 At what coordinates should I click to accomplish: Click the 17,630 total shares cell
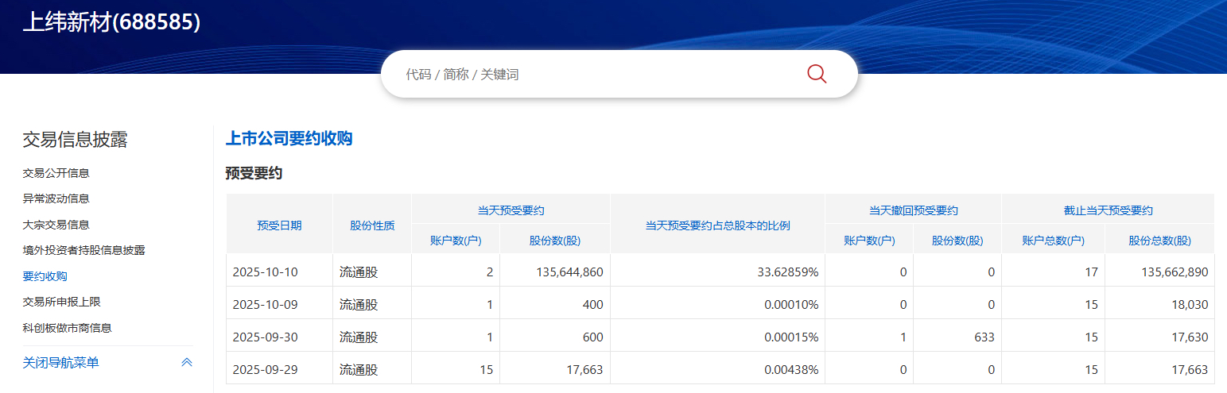[x=1159, y=337]
